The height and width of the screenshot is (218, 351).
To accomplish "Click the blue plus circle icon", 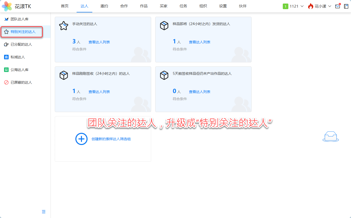I will [x=81, y=139].
